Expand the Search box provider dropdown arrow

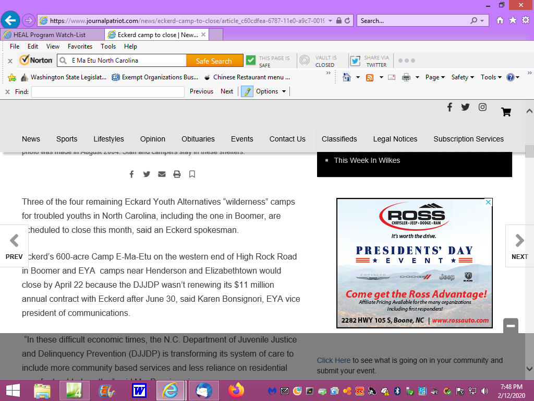point(482,21)
